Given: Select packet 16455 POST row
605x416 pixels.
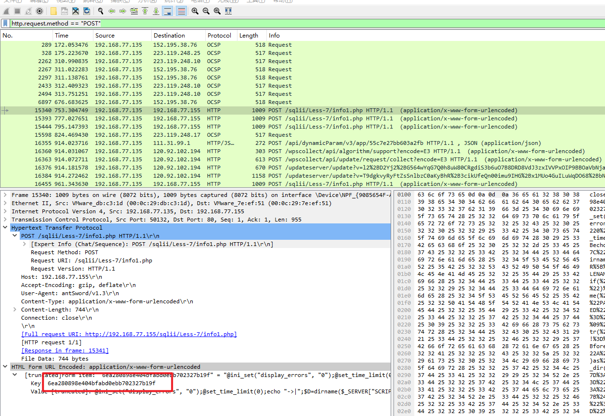Looking at the screenshot, I should pyautogui.click(x=302, y=184).
